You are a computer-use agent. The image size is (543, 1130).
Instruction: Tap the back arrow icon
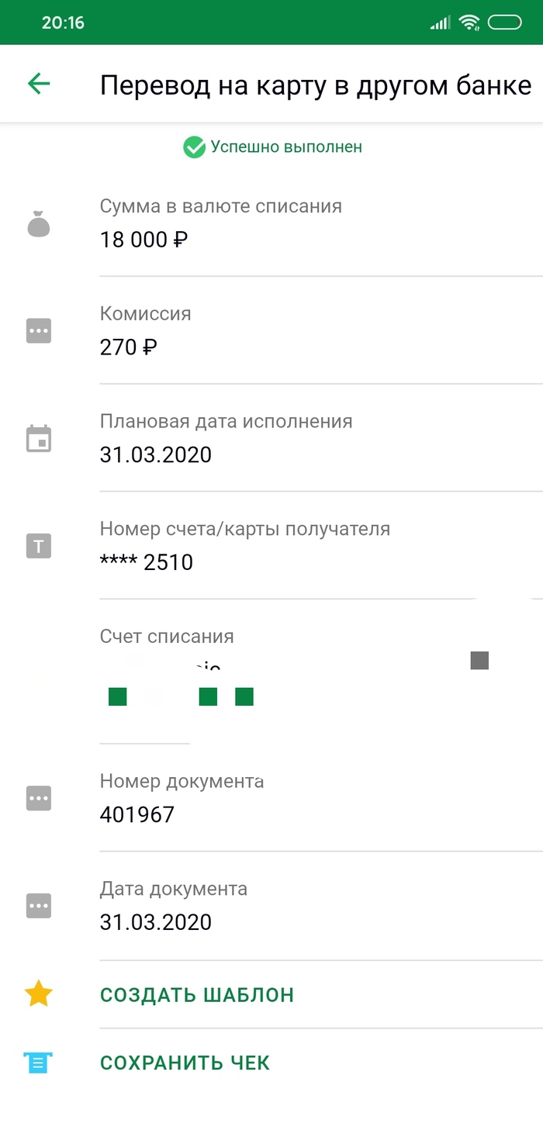click(38, 84)
